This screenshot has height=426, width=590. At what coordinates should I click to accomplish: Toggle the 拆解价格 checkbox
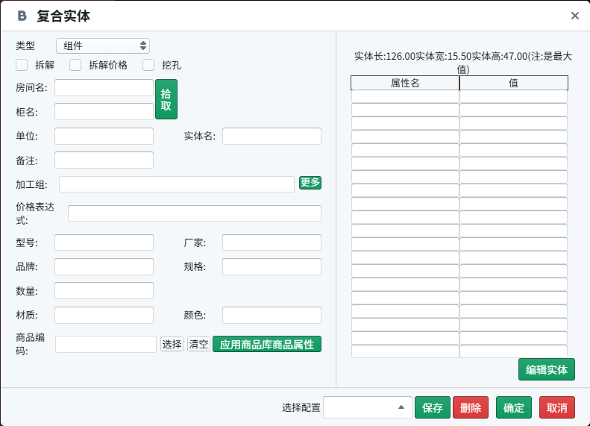coord(75,65)
